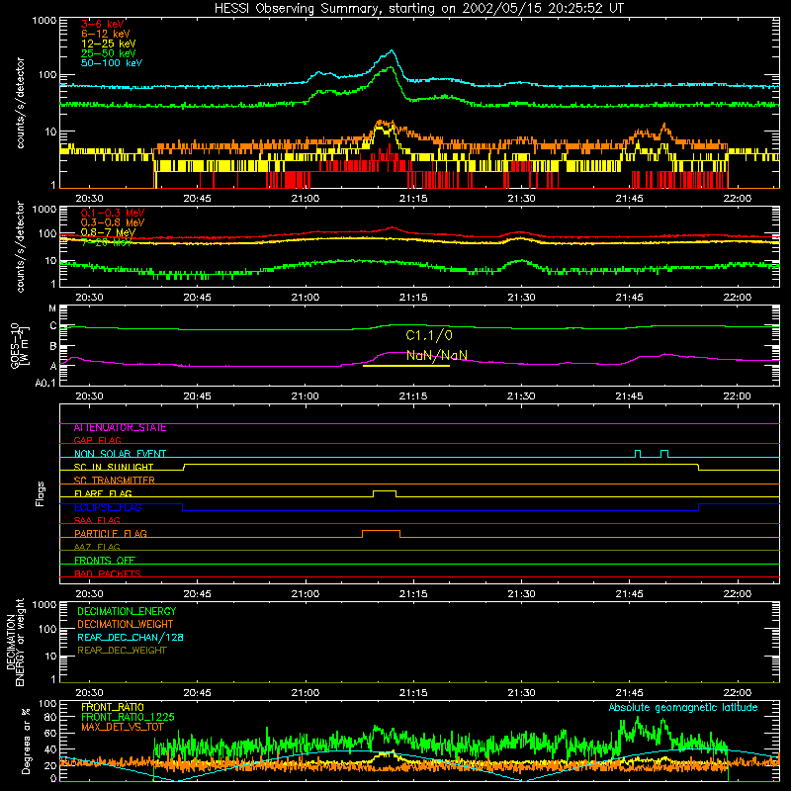This screenshot has width=791, height=791.
Task: Click the FRONT_RATIO_1225 legend label
Action: coord(128,718)
